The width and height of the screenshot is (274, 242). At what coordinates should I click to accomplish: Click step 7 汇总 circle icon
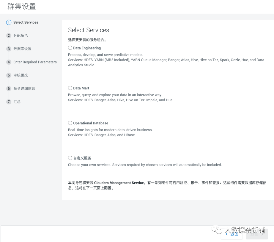9,102
